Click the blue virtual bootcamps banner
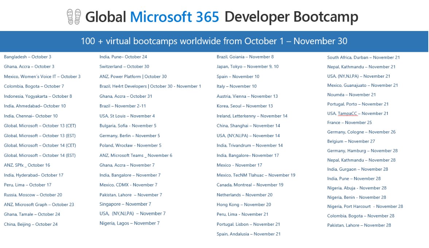Screen dimensions: 429x248 [214, 41]
